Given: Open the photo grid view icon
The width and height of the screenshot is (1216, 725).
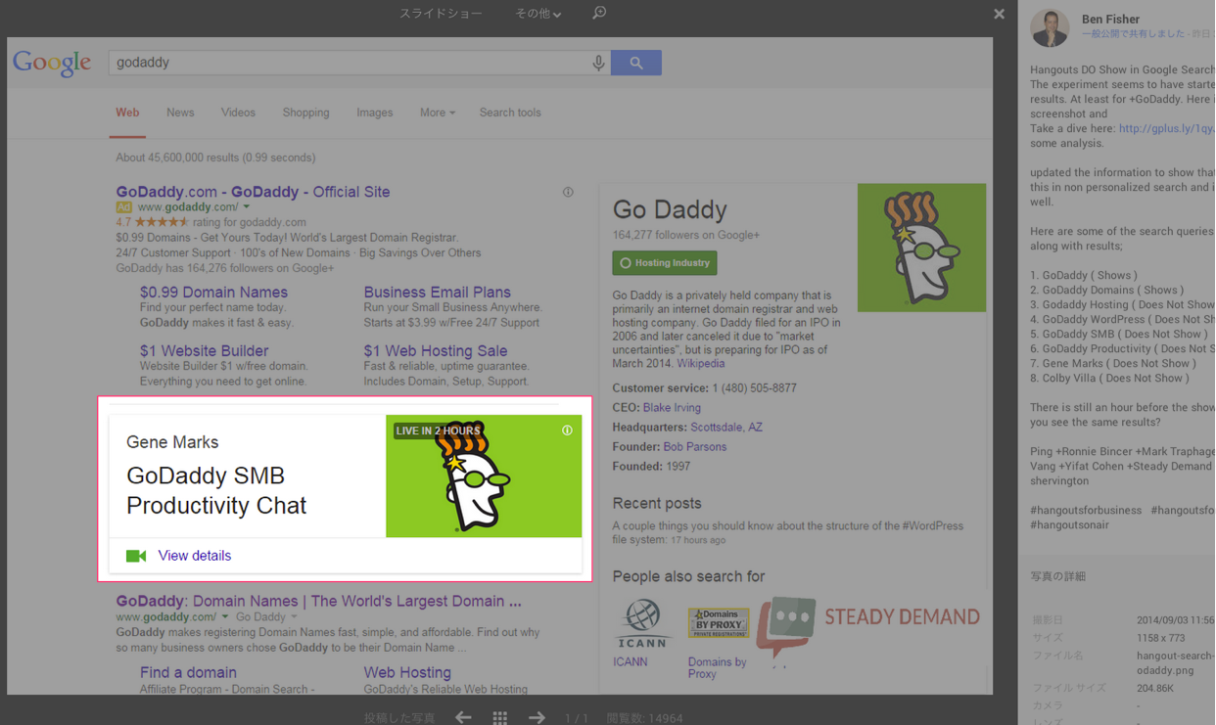Looking at the screenshot, I should (500, 717).
